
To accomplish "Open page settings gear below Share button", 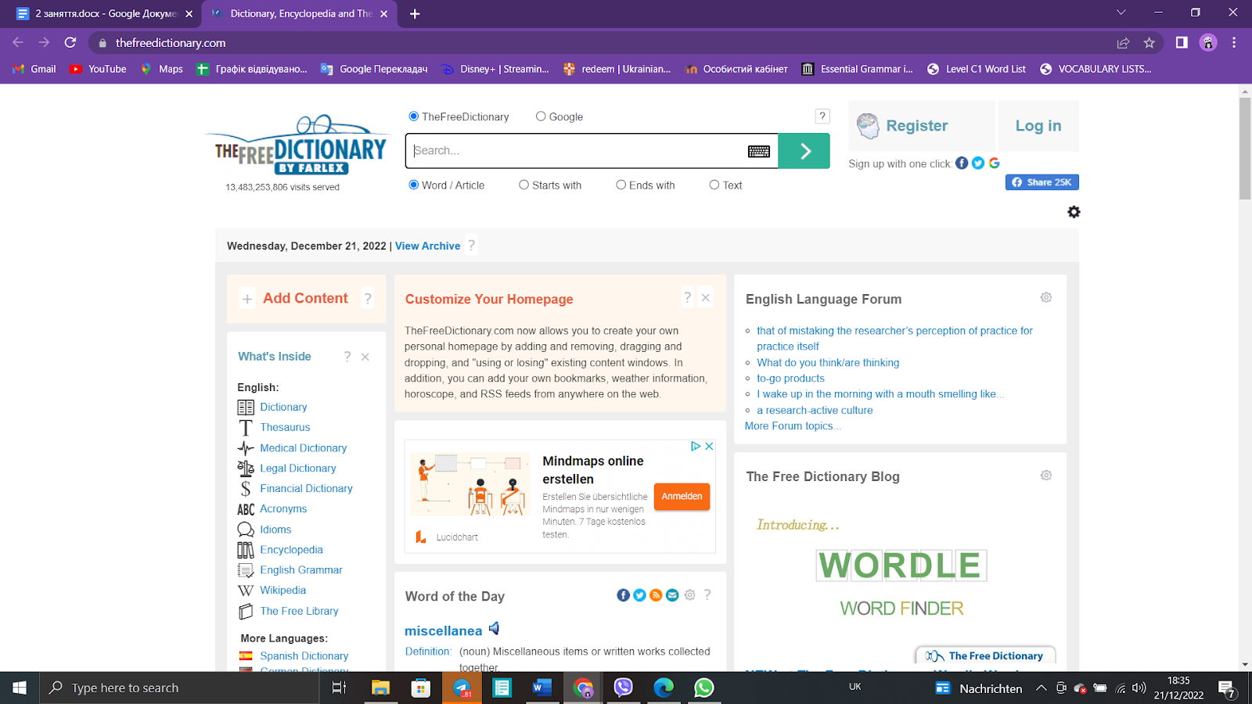I will point(1074,212).
